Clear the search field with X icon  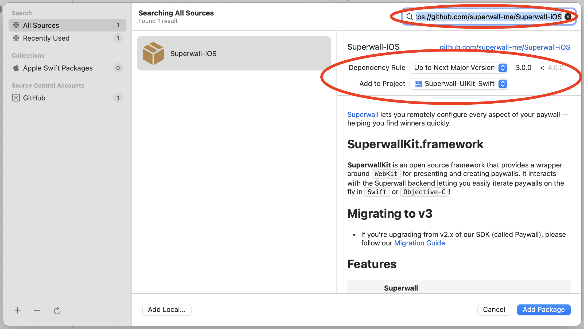tap(568, 17)
